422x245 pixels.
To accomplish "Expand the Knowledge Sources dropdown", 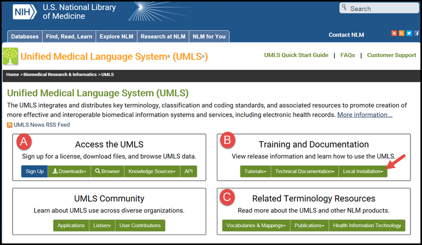I will point(152,172).
